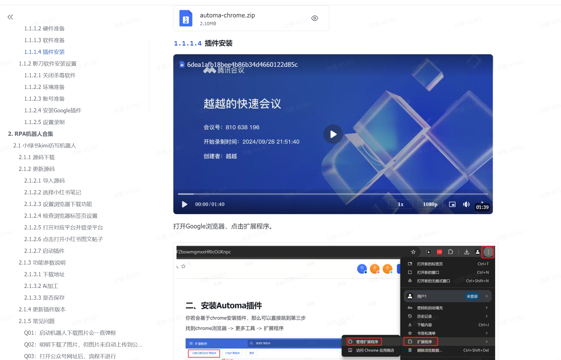Click the 加载已解压的扩展程序 button
This screenshot has height=360, width=561.
[204, 353]
